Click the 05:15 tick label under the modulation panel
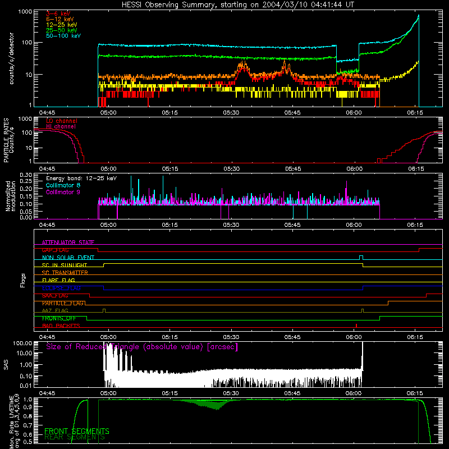This screenshot has height=449, width=449. [169, 225]
